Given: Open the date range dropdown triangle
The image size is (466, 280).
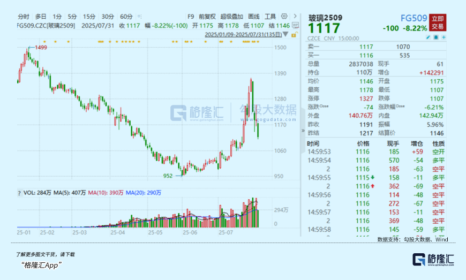Looking at the screenshot, I should (x=285, y=34).
